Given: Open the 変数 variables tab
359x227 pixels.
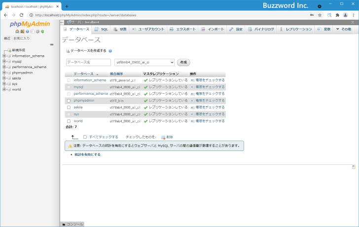Looking at the screenshot, I should (x=323, y=29).
